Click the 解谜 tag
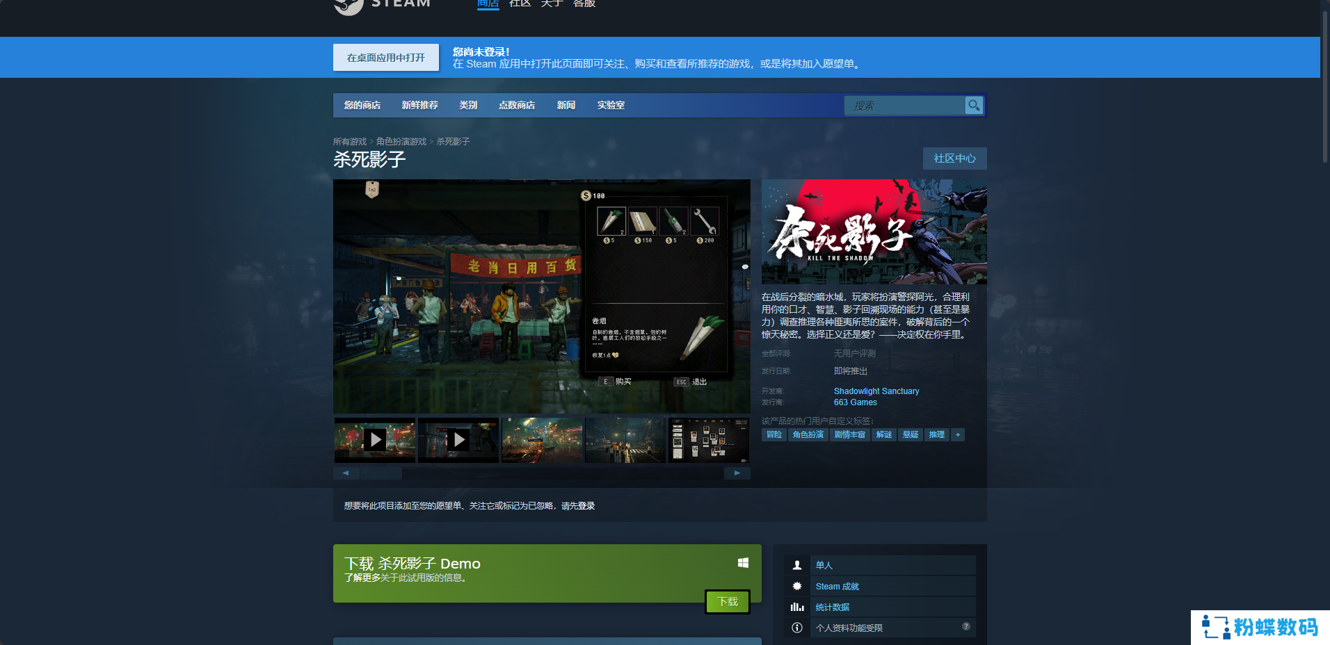The height and width of the screenshot is (645, 1330). tap(884, 434)
